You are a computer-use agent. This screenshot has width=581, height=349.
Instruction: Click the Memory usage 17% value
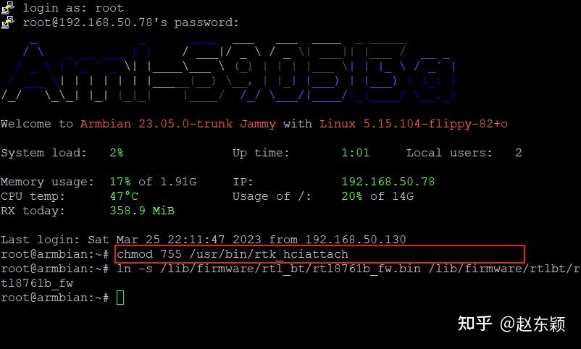click(120, 182)
